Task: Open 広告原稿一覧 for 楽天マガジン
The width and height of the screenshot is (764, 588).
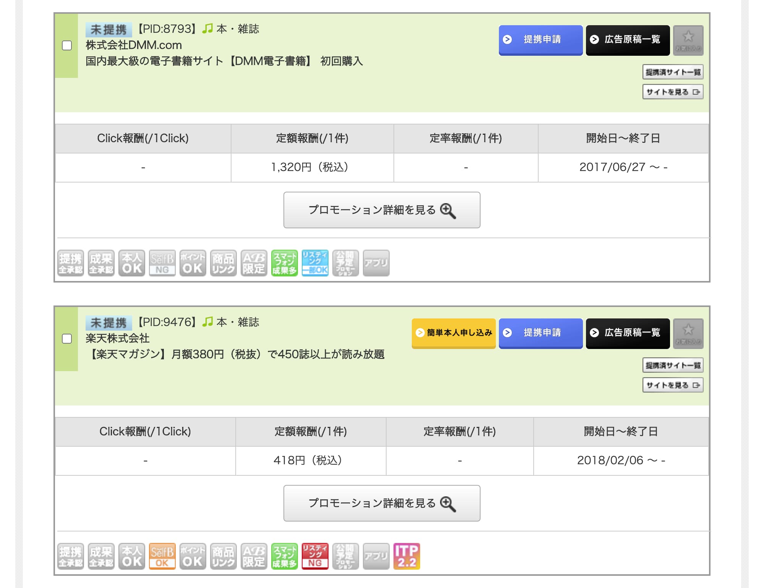Action: coord(628,333)
